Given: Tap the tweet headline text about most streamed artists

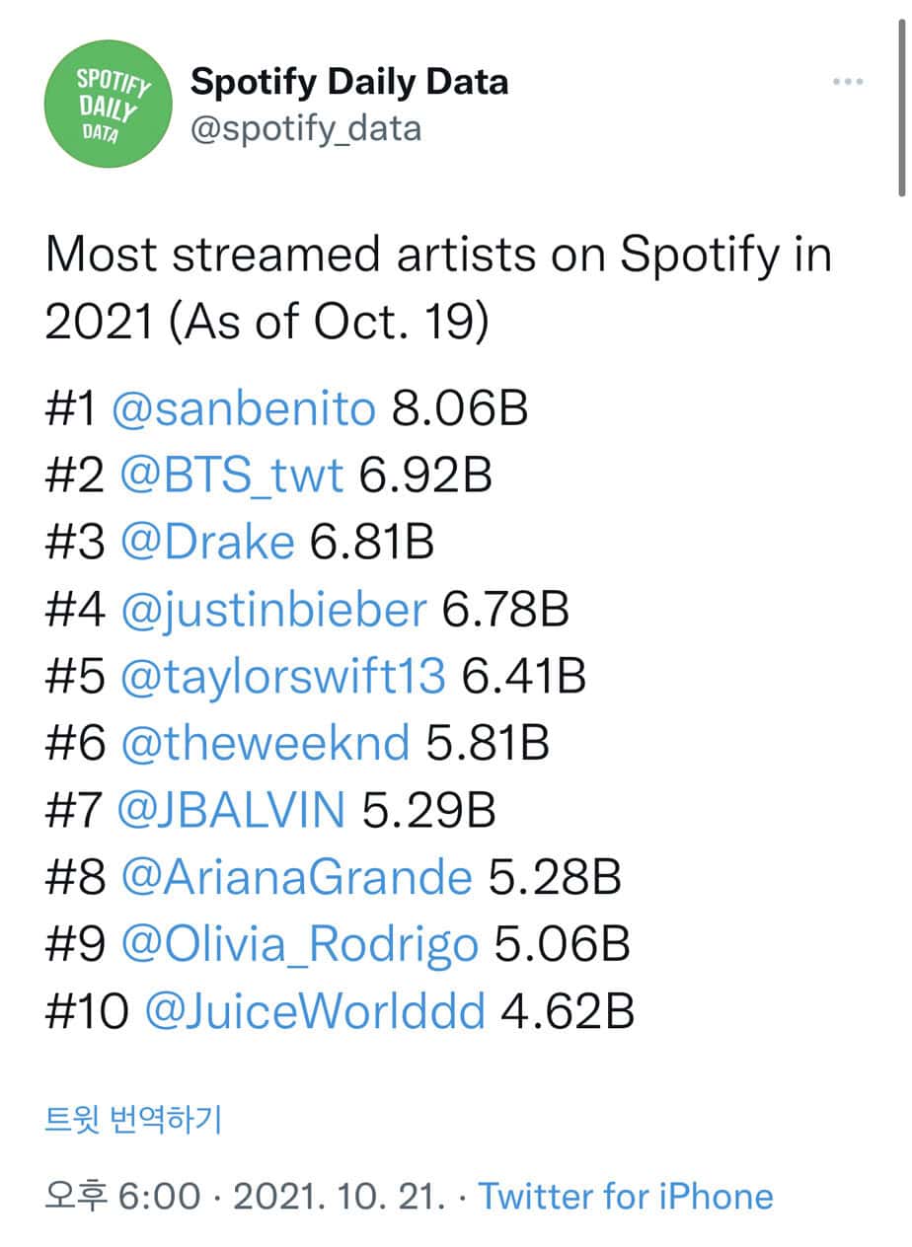Looking at the screenshot, I should [438, 288].
